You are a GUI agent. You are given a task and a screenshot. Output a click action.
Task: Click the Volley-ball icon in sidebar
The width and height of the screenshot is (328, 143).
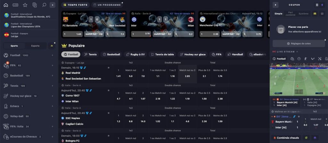6,116
